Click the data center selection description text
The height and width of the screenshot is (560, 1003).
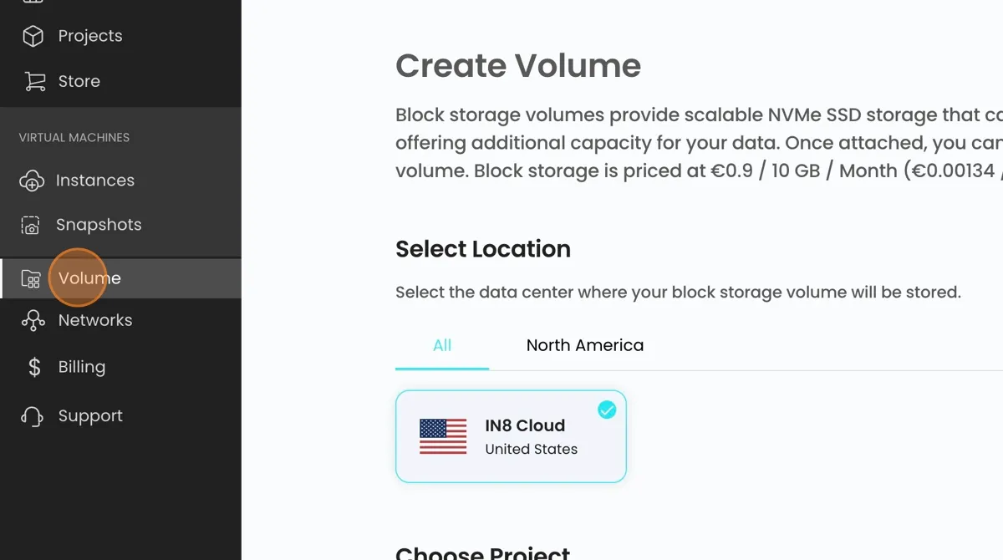[678, 293]
